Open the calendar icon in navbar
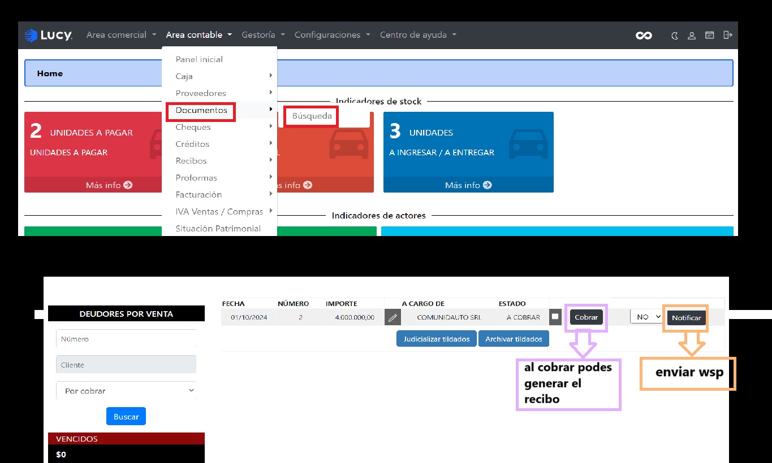 click(x=709, y=35)
